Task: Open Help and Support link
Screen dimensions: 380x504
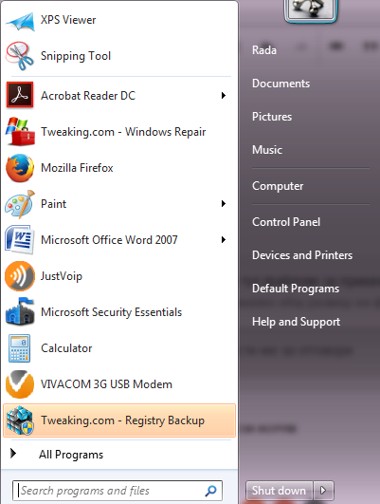Action: 296,322
